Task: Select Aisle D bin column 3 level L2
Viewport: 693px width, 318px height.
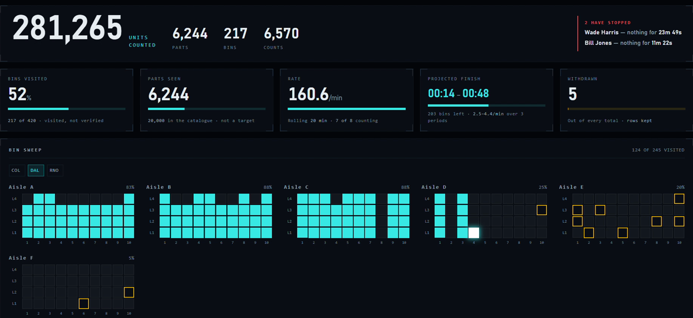Action: pos(462,221)
